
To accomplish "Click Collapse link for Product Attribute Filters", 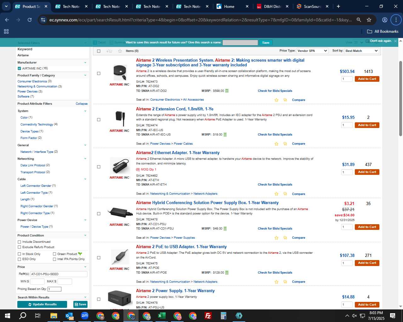I will [82, 104].
